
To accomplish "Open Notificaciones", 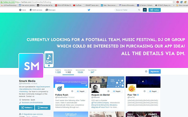I will point(36,10).
